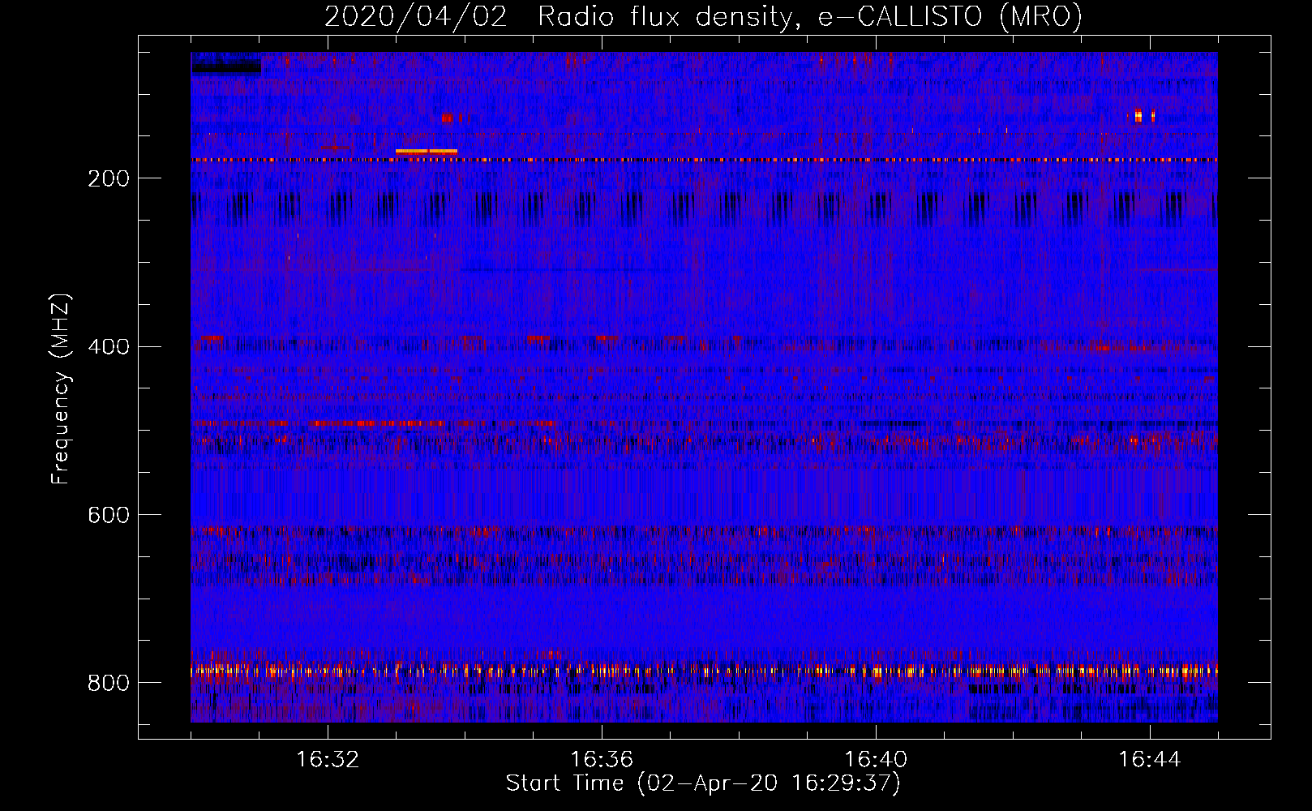
Task: Click the 600 frequency tick label
Action: (108, 515)
